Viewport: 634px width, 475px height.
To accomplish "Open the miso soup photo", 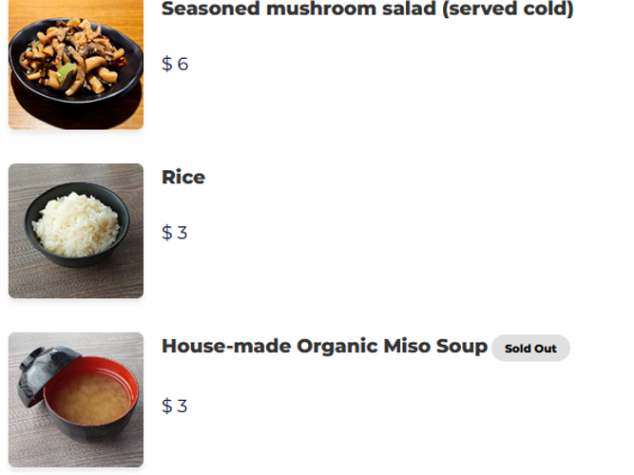I will pos(76,399).
